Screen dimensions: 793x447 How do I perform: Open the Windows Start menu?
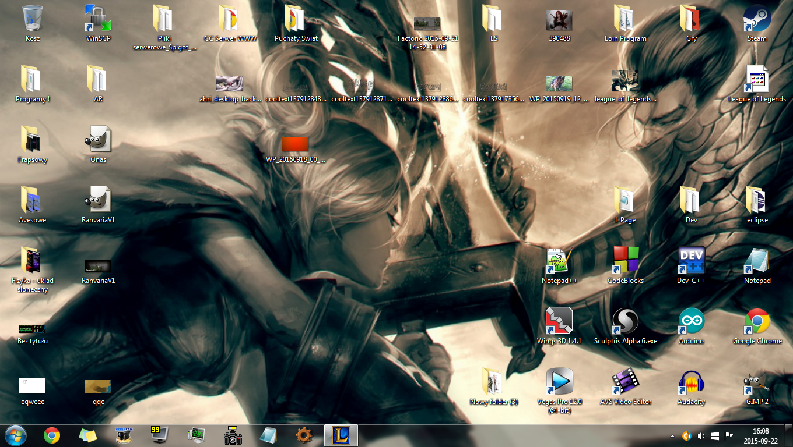[x=16, y=435]
